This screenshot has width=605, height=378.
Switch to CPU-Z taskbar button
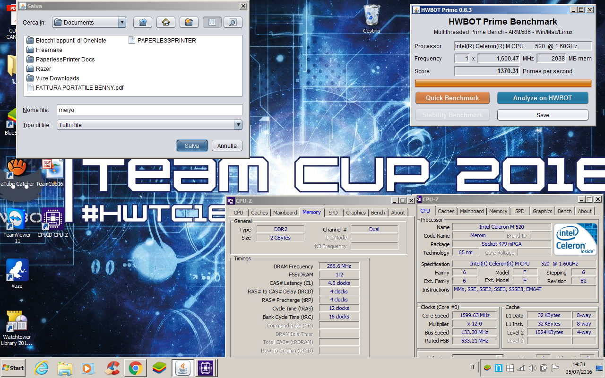pos(206,368)
